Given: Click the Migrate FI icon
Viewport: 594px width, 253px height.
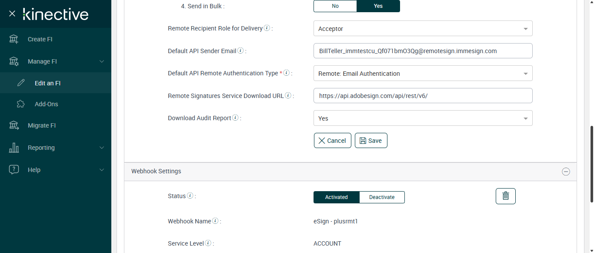Looking at the screenshot, I should point(14,125).
